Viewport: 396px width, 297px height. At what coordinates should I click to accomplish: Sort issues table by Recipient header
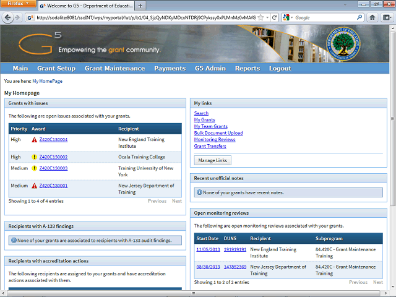(x=129, y=129)
